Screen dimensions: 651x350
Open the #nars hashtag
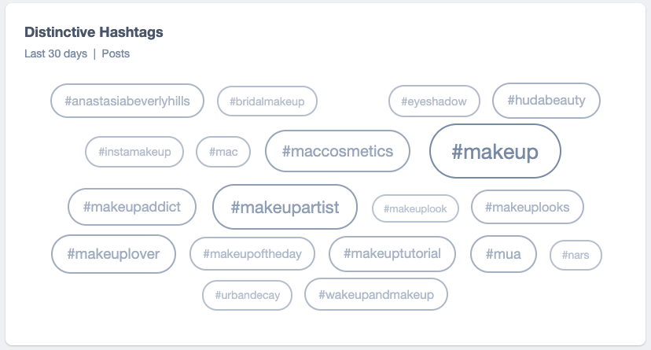click(576, 255)
